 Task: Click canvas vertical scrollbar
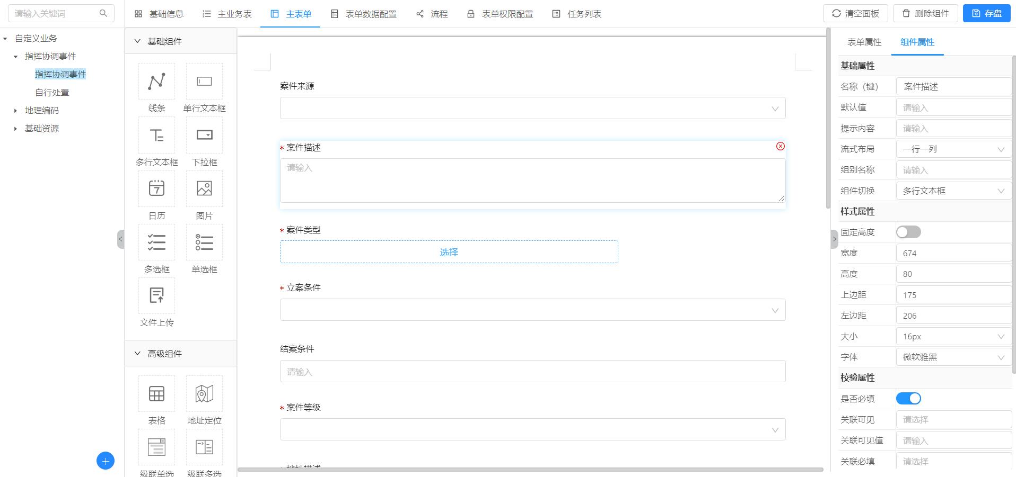(828, 118)
